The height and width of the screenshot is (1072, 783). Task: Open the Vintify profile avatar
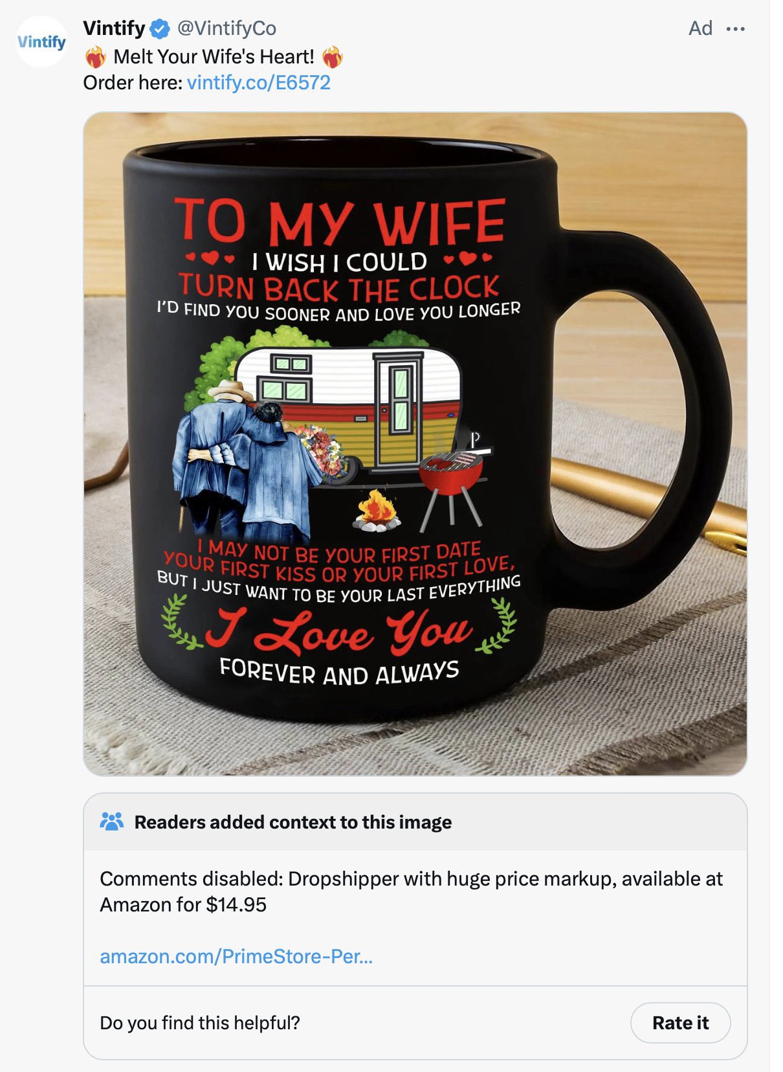point(41,42)
